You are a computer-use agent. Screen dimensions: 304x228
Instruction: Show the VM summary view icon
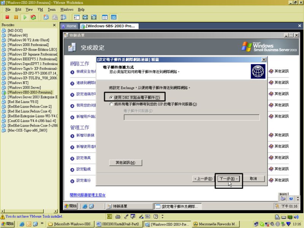pyautogui.click(x=105, y=17)
